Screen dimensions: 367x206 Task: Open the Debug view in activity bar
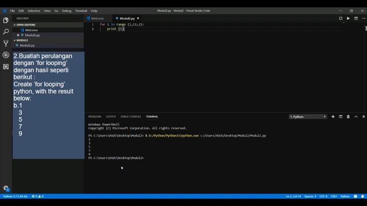click(6, 55)
